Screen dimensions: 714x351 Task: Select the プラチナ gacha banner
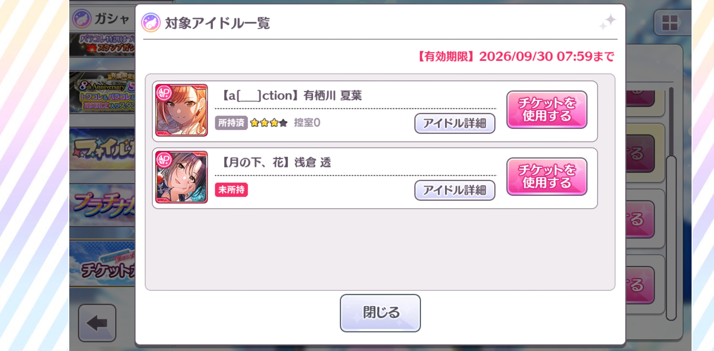102,205
